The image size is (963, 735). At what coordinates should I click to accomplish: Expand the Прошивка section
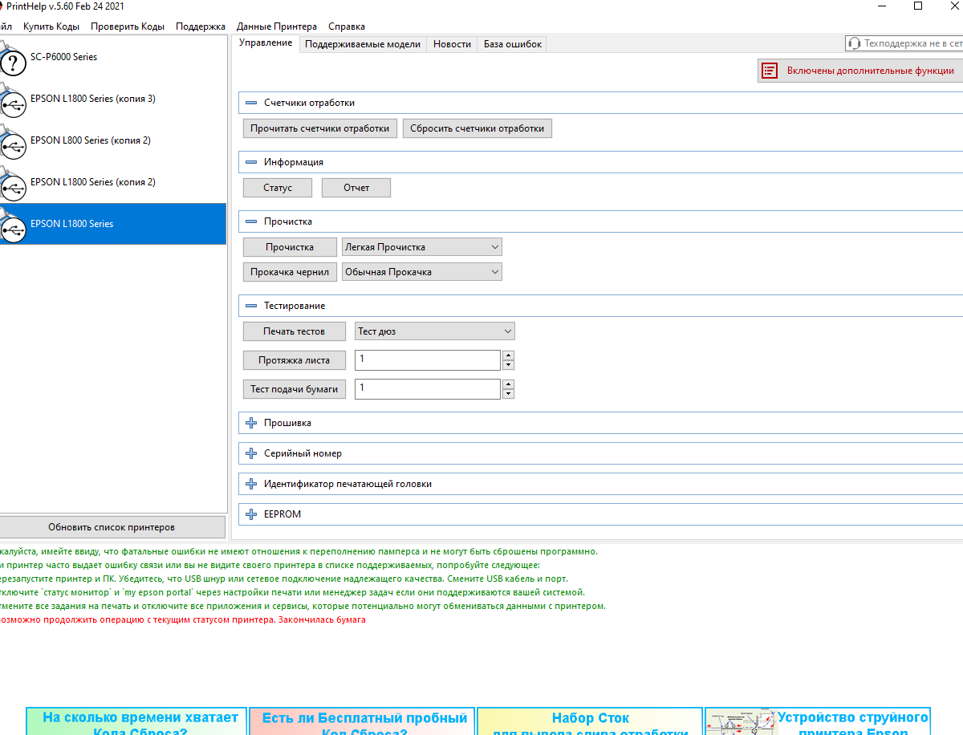tap(251, 423)
